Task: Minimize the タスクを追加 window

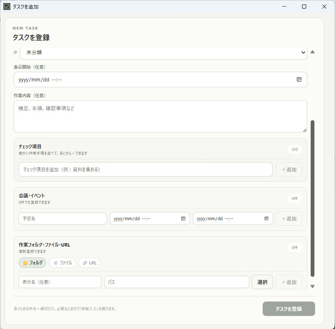Action: (284, 7)
